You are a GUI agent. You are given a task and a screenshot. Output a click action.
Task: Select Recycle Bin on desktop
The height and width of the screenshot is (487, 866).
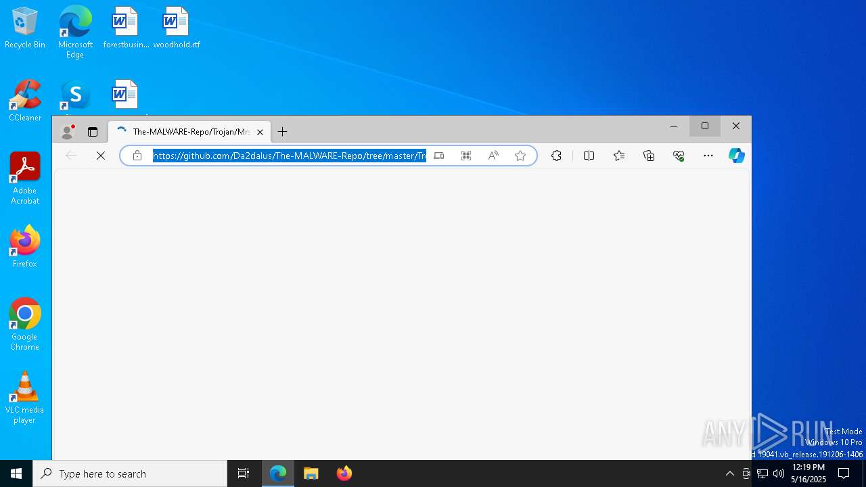pyautogui.click(x=25, y=28)
